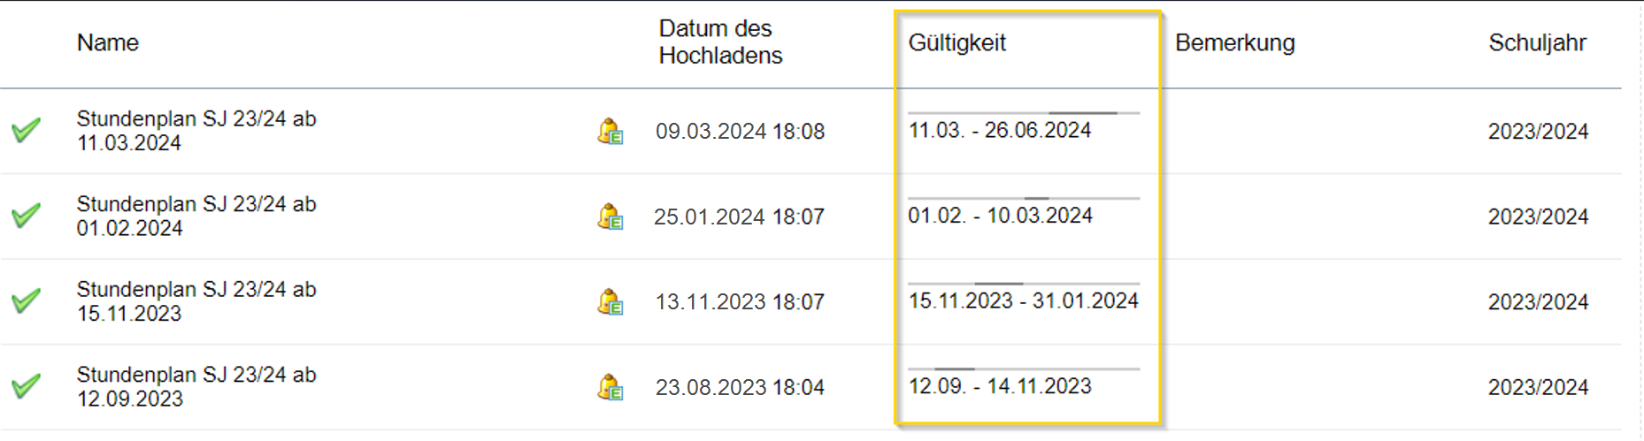This screenshot has width=1644, height=441.
Task: Open Stundenplan SJ 23/24 ab 12.09.2023
Action: [x=196, y=386]
